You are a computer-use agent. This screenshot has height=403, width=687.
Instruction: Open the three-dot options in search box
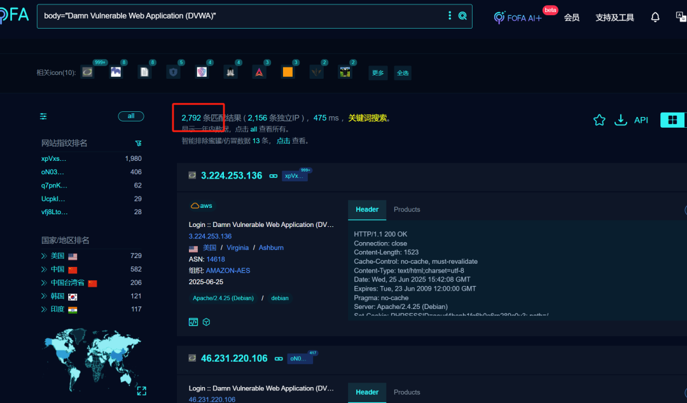click(450, 16)
